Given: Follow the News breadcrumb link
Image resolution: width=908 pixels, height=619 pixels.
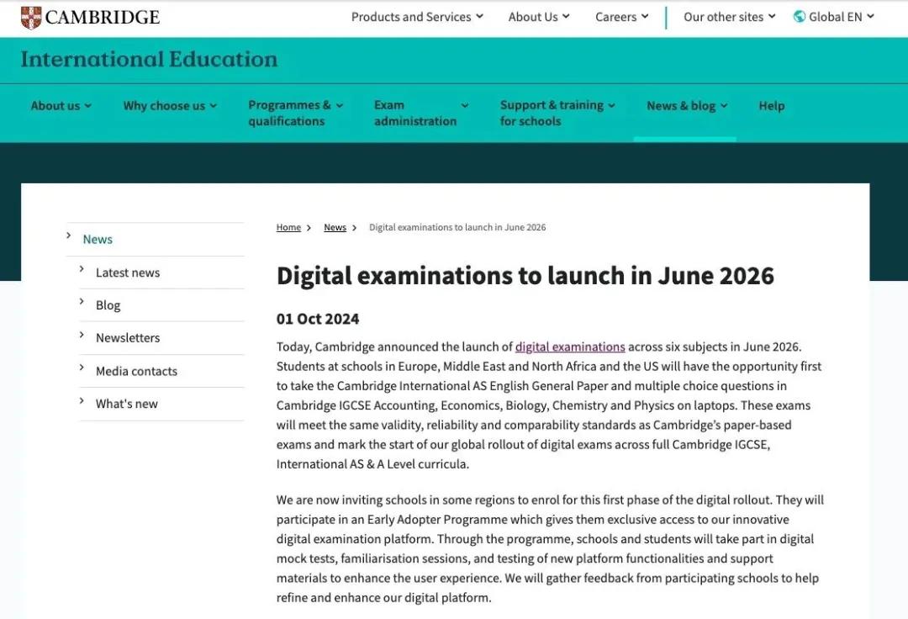Looking at the screenshot, I should pos(335,228).
